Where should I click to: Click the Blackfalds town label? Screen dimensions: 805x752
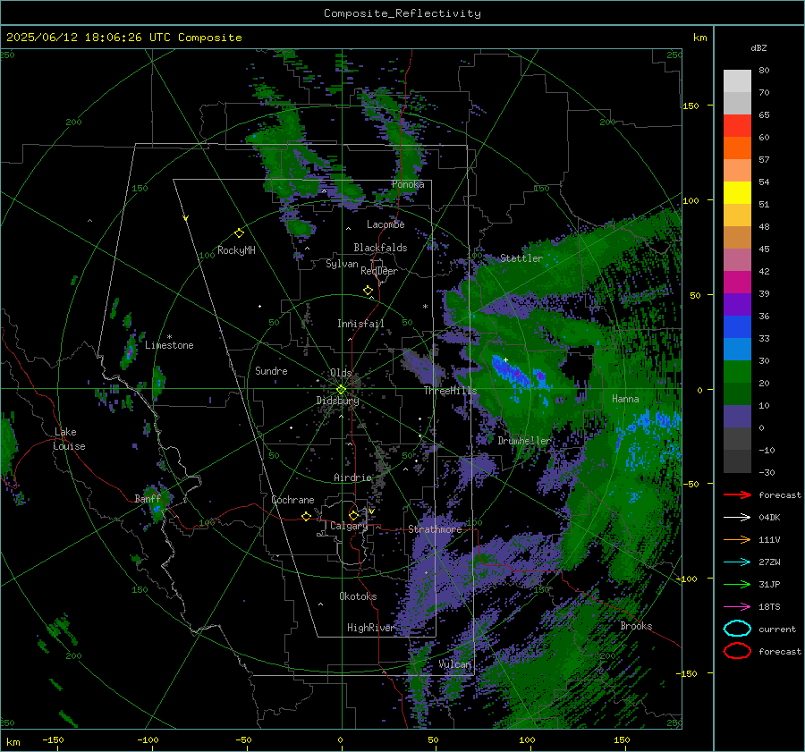click(380, 248)
